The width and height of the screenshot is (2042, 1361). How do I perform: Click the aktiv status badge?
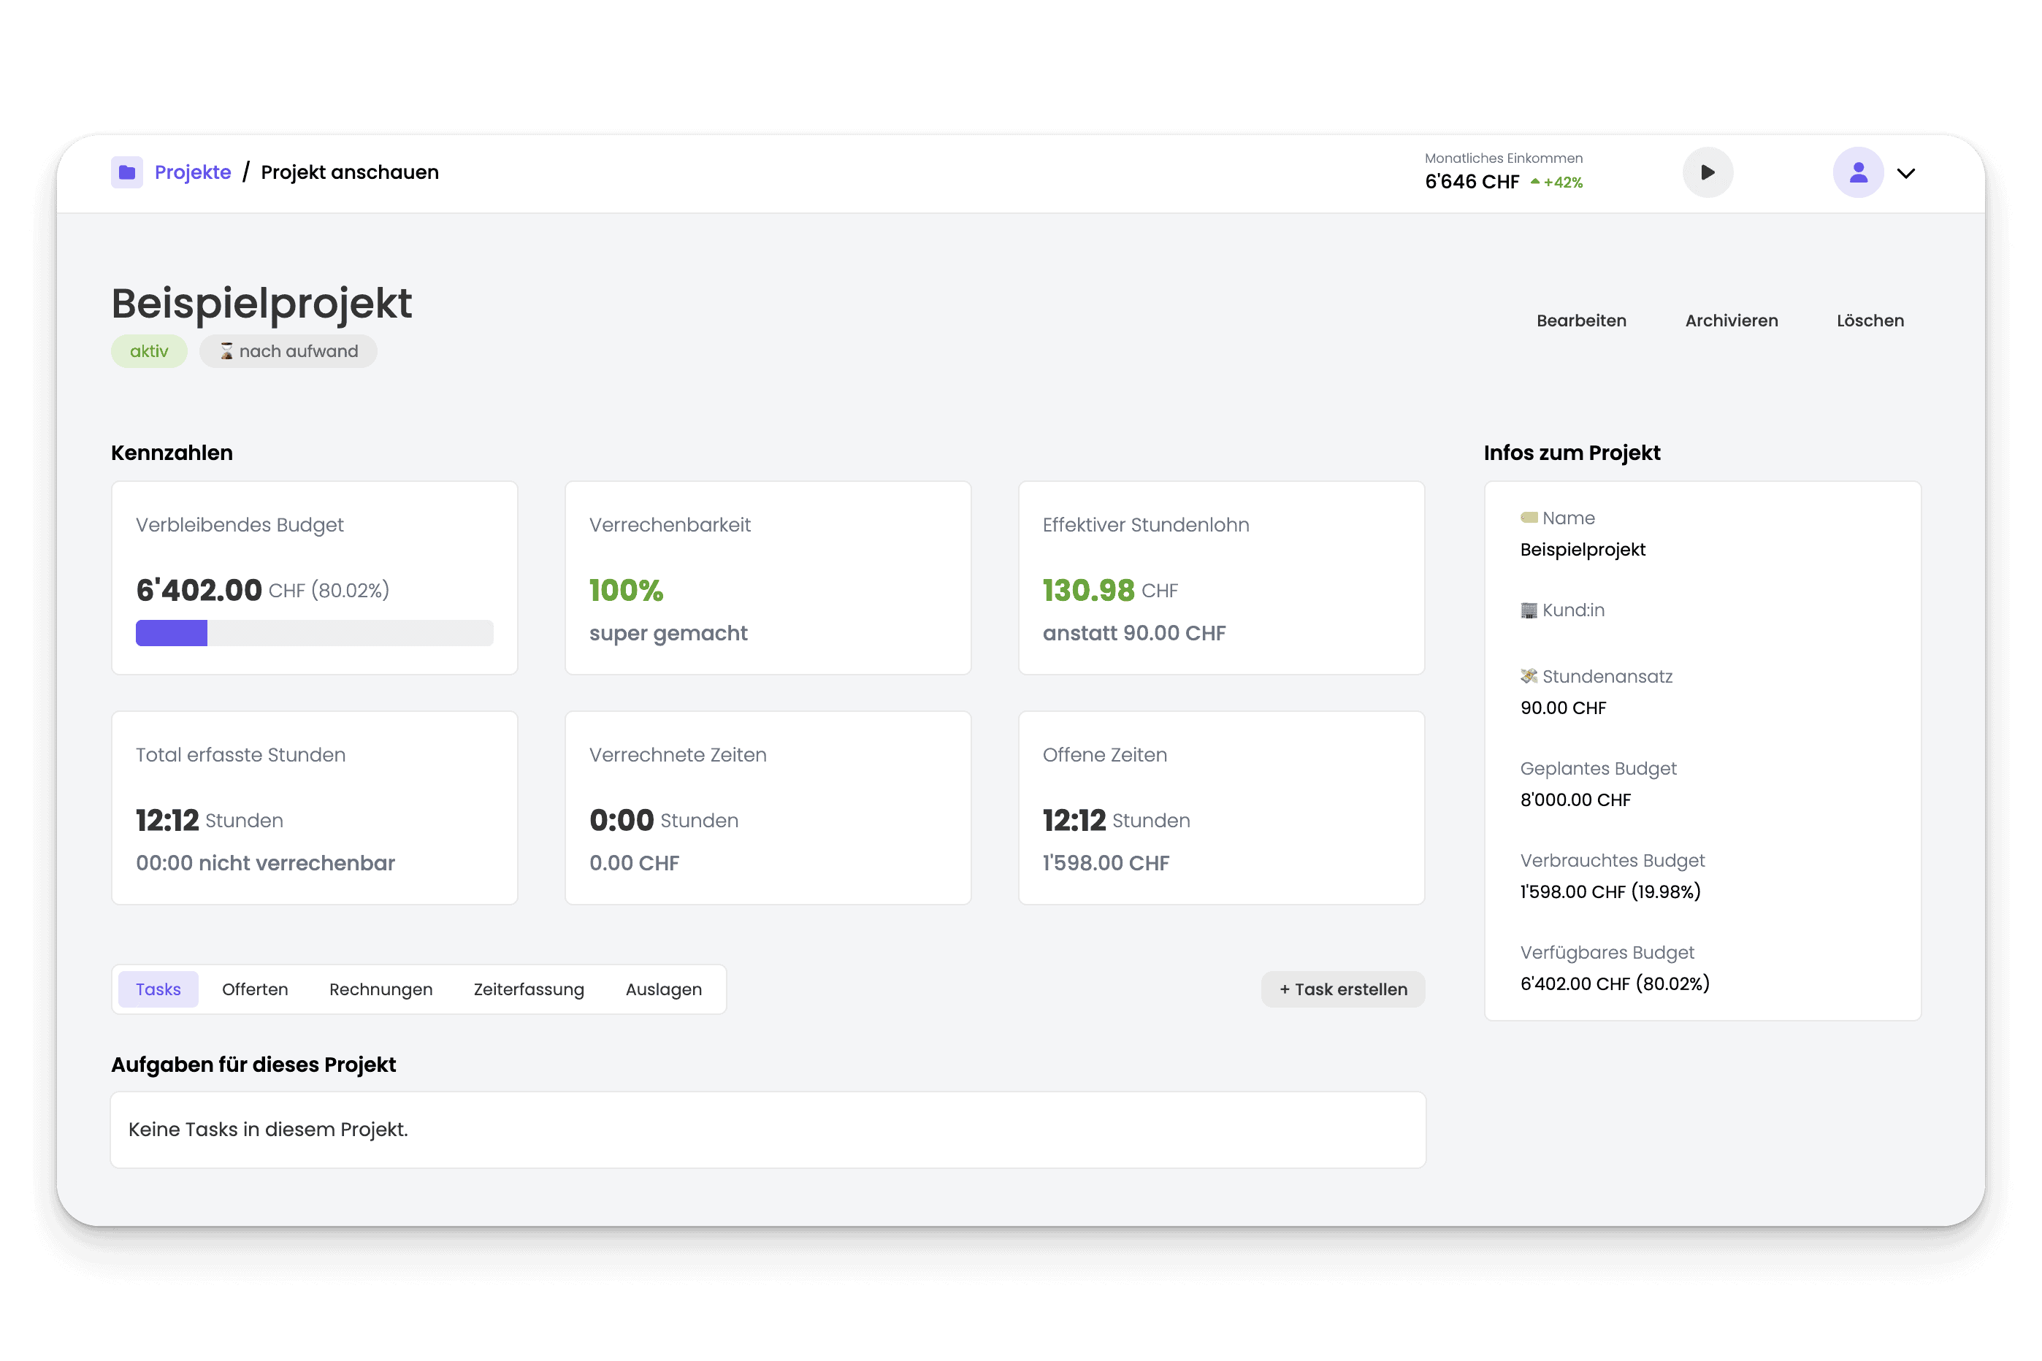tap(148, 350)
